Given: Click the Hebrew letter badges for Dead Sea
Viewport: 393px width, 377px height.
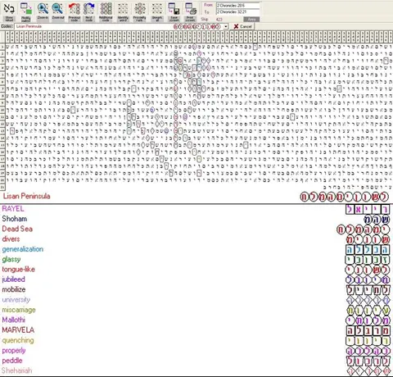Looking at the screenshot, I should [x=364, y=229].
